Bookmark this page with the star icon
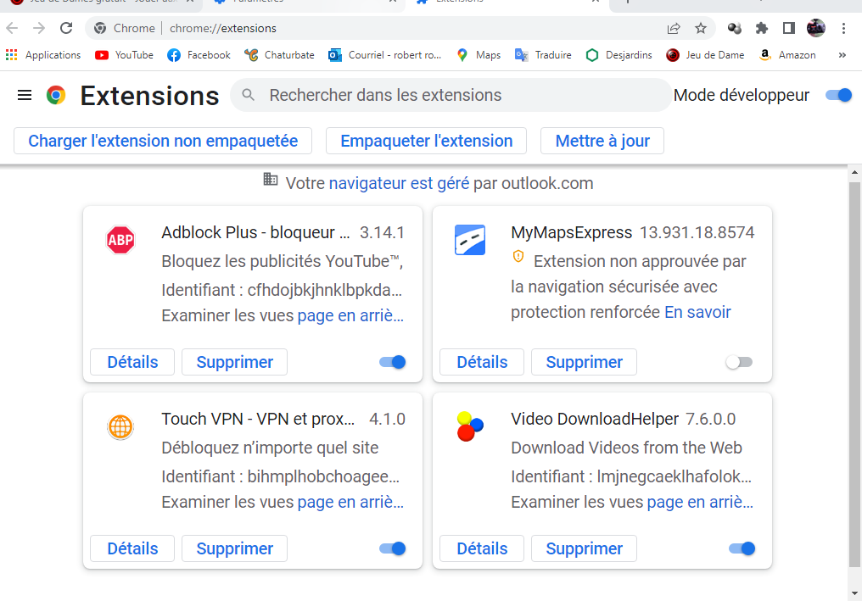862x601 pixels. [x=701, y=28]
